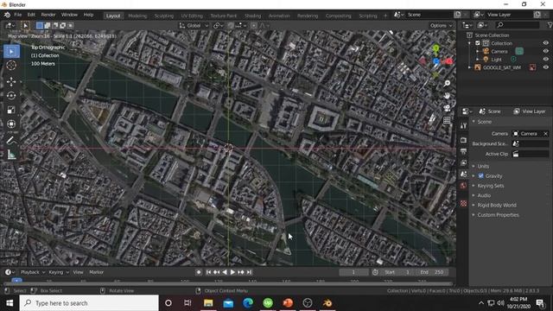
Task: Select the tweak cursor mode icon
Action: coord(25,25)
